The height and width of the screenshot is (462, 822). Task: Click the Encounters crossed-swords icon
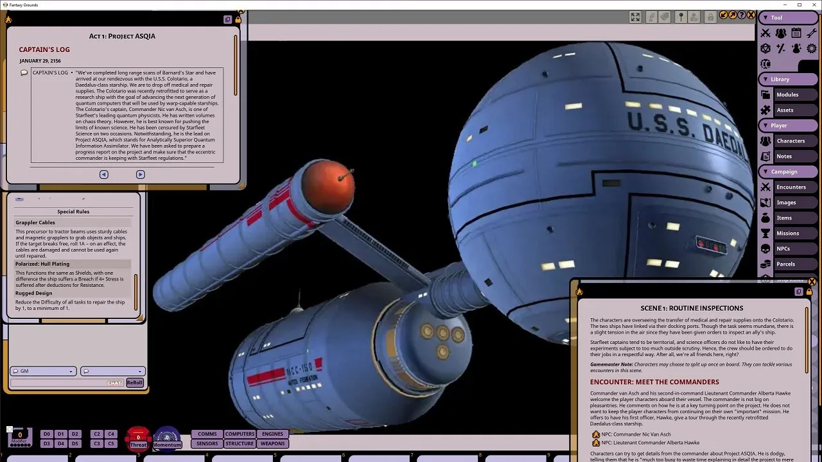click(765, 187)
